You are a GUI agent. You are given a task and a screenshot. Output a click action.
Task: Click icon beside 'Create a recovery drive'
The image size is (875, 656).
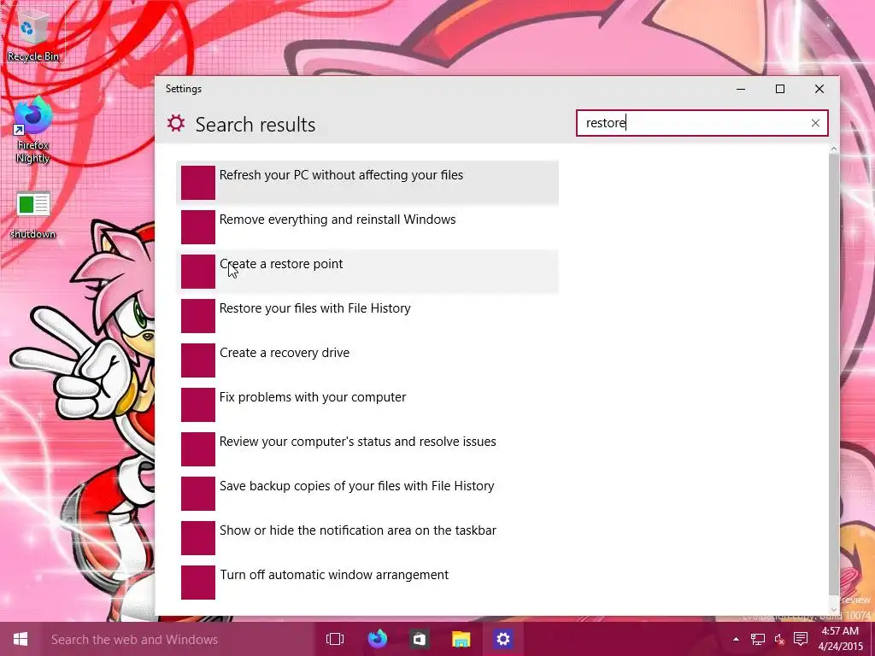click(198, 360)
